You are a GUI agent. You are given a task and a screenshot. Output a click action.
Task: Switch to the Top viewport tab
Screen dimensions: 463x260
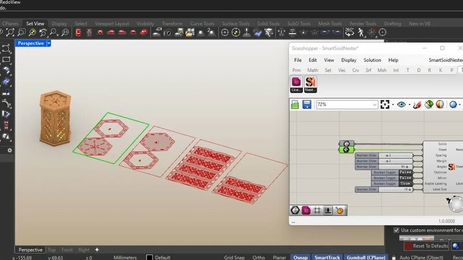click(52, 250)
